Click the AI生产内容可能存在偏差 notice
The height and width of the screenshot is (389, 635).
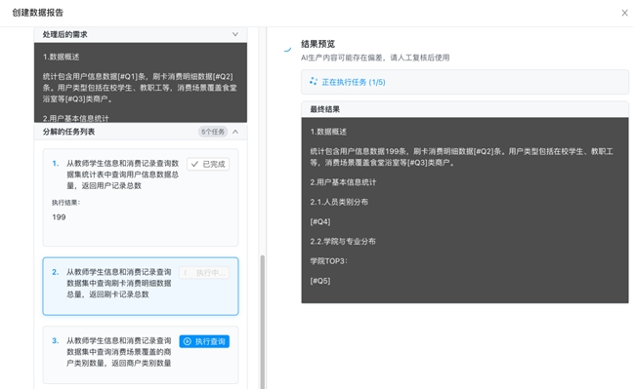point(375,58)
